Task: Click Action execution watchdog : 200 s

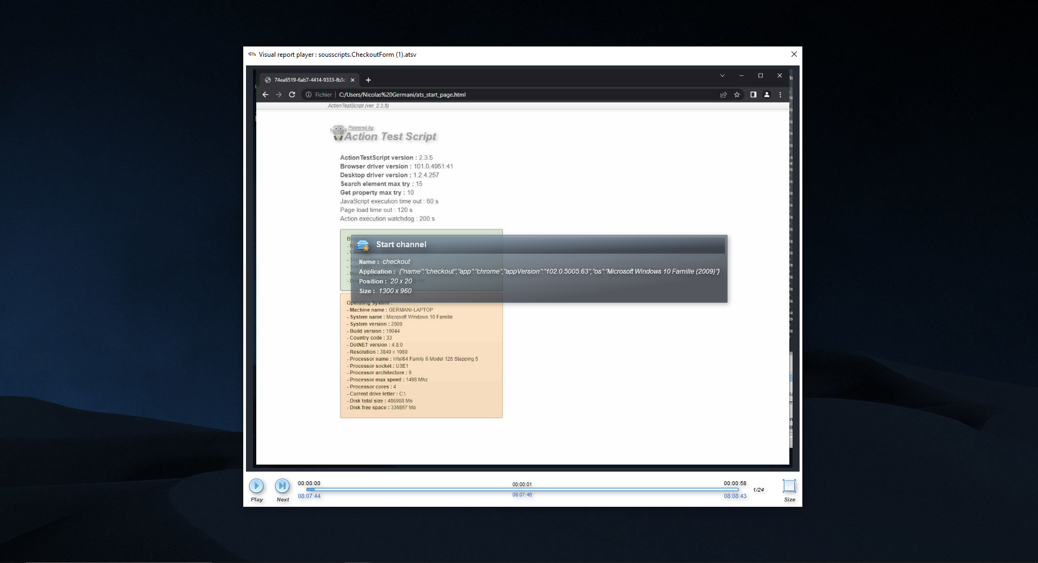Action: click(x=387, y=218)
